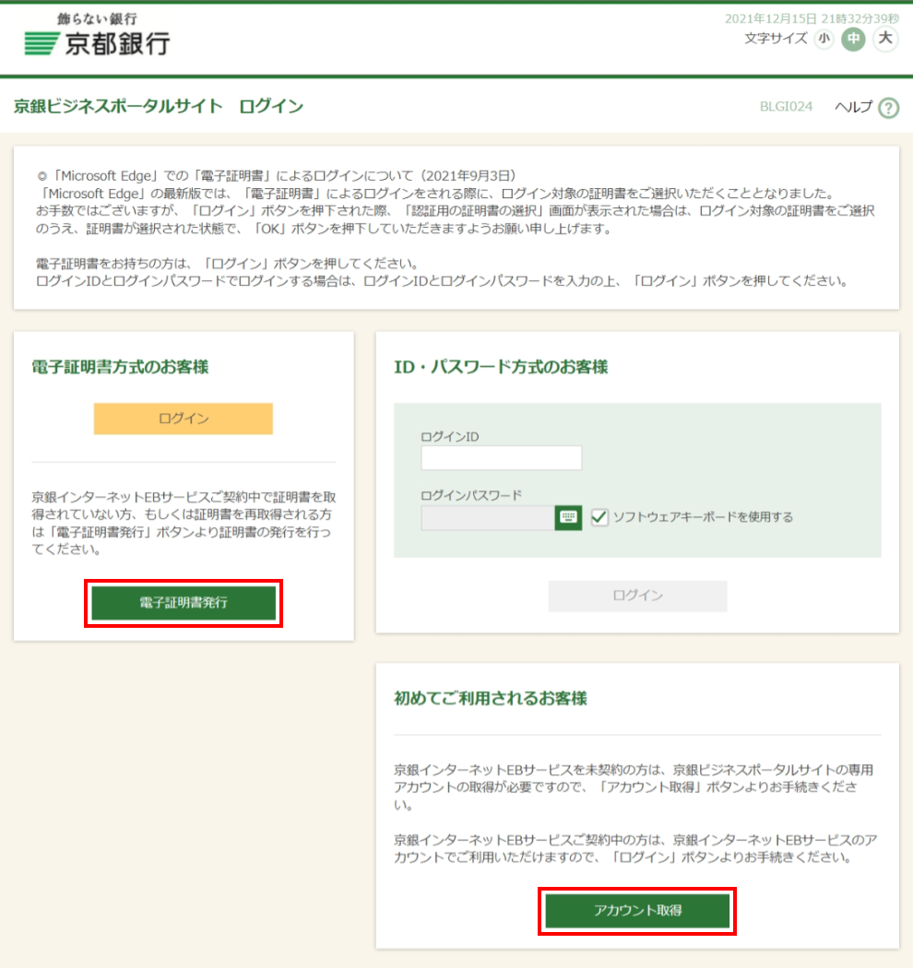Screen dimensions: 913x968
Task: Click the アカウント取得 button
Action: pyautogui.click(x=637, y=911)
